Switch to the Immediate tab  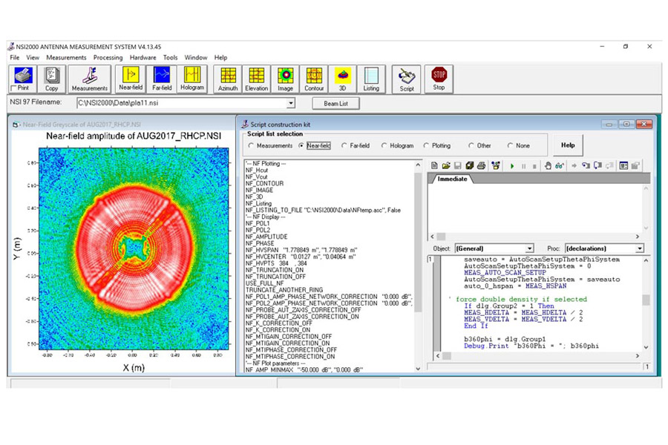452,179
